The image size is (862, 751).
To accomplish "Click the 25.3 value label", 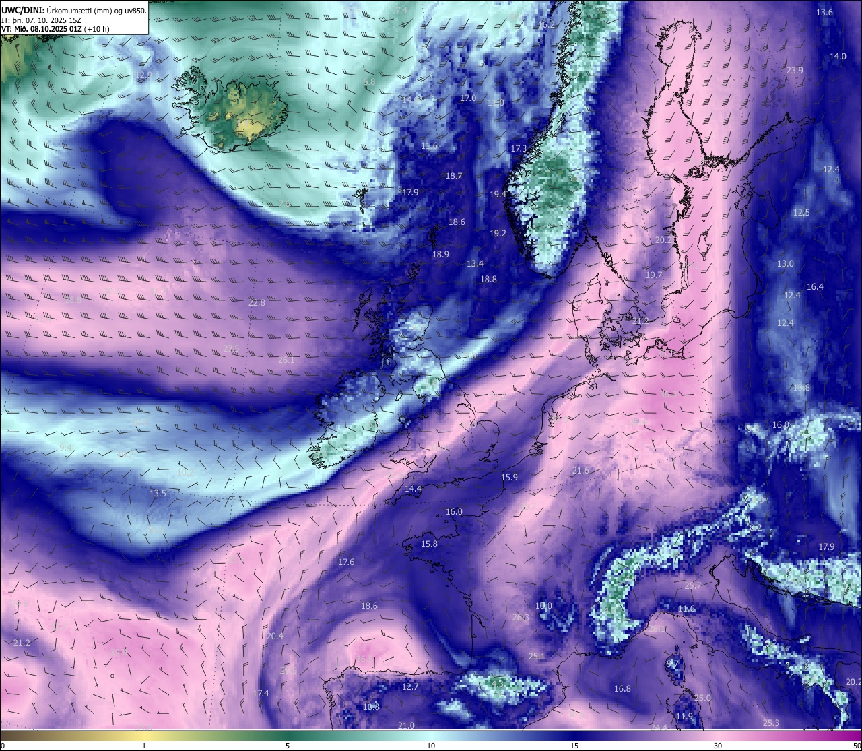I will 771,723.
